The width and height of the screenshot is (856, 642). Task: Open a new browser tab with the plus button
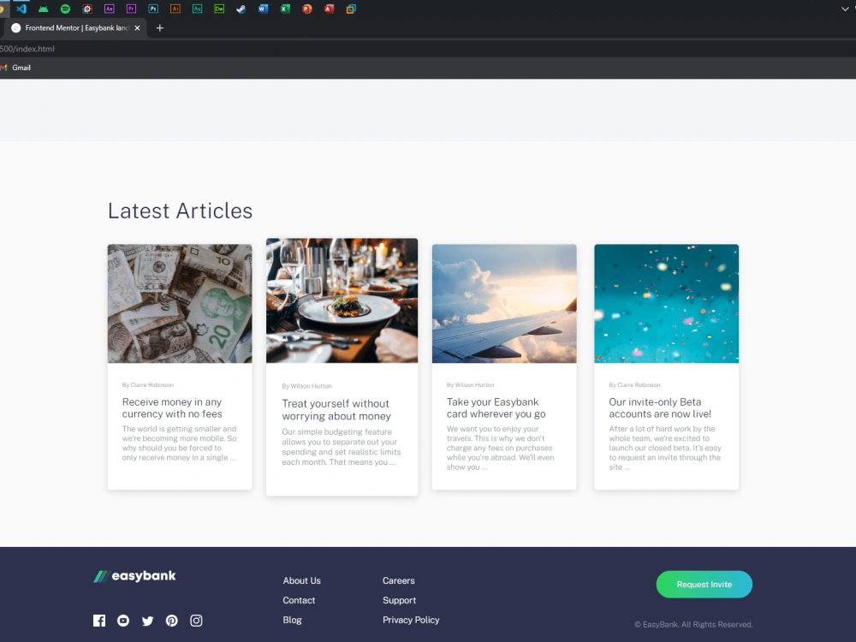tap(159, 27)
